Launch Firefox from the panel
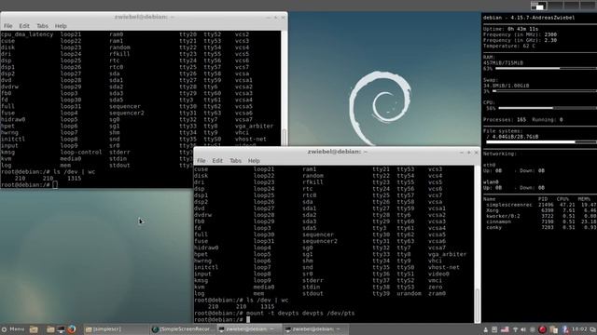Image resolution: width=597 pixels, height=335 pixels. (71, 329)
